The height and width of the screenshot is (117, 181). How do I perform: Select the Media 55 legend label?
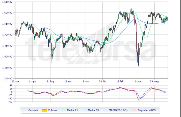tap(93, 110)
